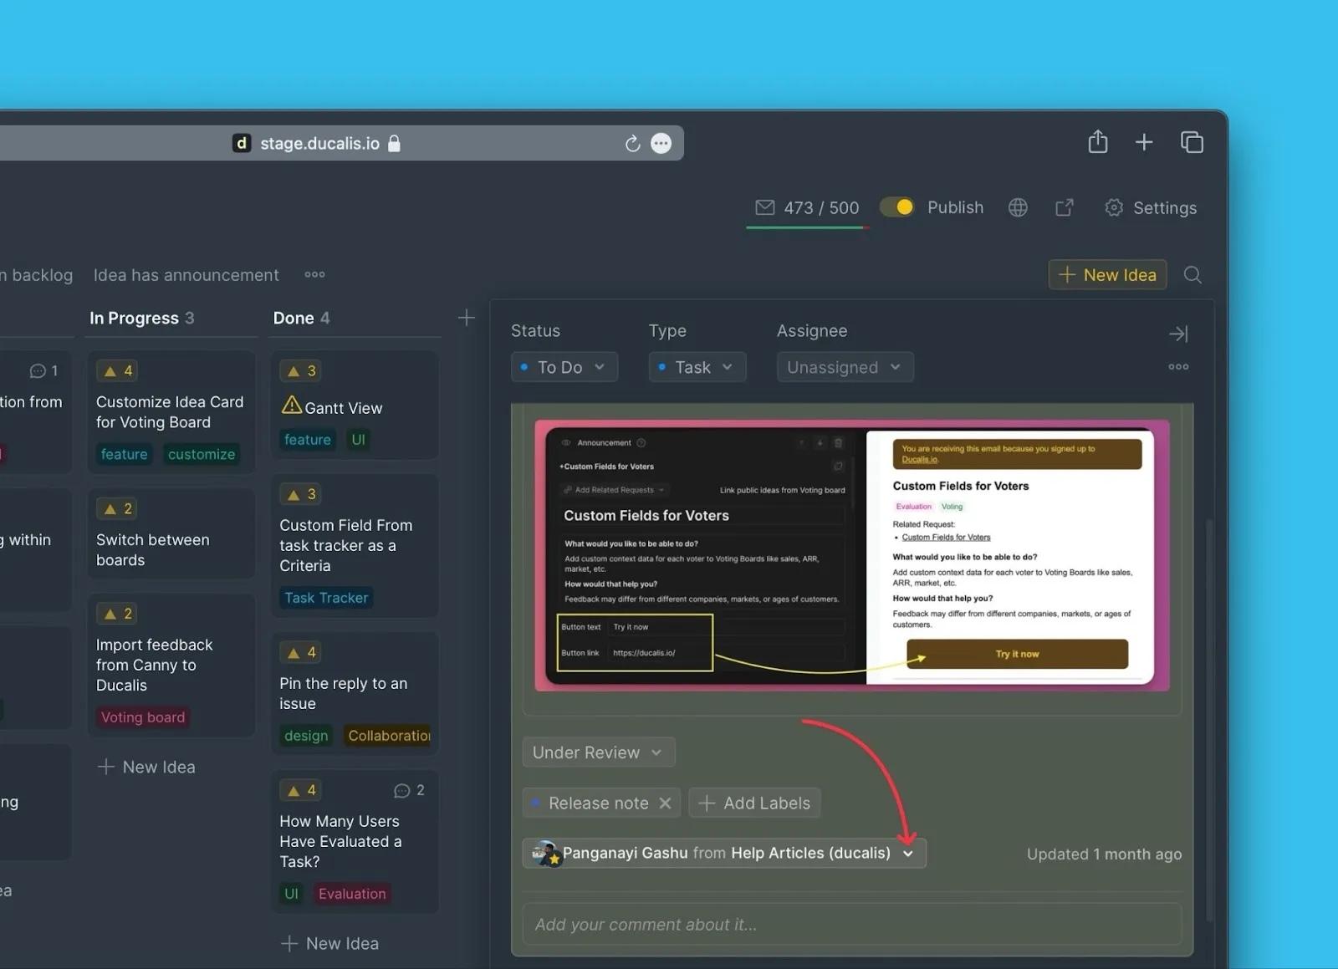Add a new board column plus icon
1338x969 pixels.
[x=467, y=318]
